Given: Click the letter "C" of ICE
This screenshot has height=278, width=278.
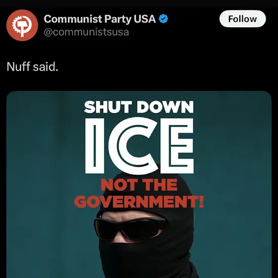Looking at the screenshot, I should 133,146.
